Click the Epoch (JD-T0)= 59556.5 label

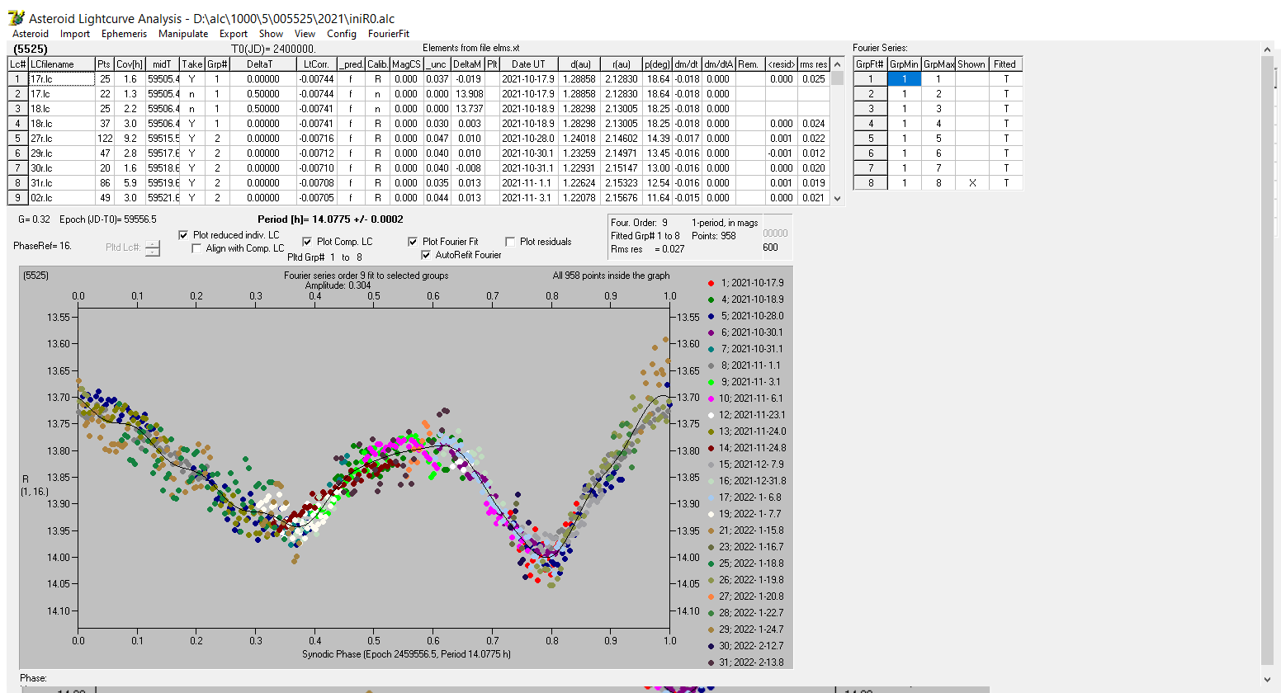pyautogui.click(x=108, y=219)
